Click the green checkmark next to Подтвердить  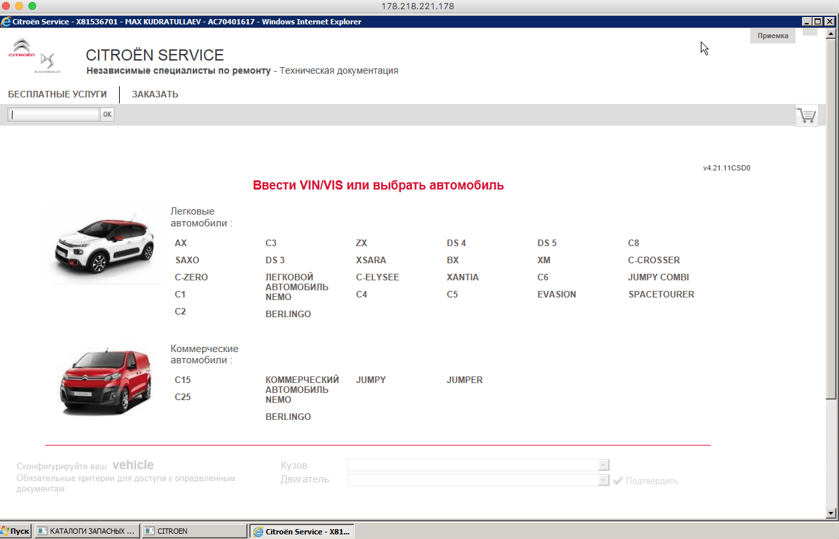(x=617, y=480)
